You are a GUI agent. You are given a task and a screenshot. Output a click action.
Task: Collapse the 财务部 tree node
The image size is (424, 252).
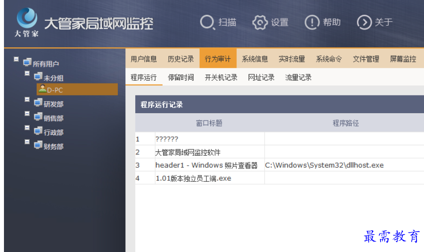pos(27,142)
